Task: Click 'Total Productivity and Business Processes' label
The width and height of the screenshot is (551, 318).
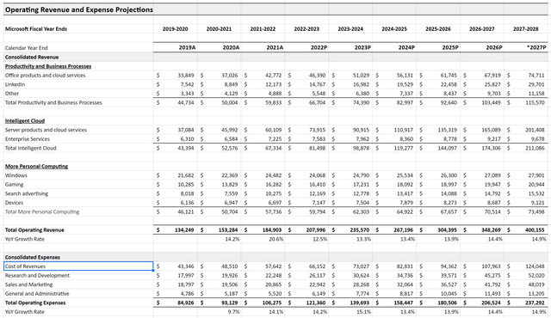Action: [53, 103]
